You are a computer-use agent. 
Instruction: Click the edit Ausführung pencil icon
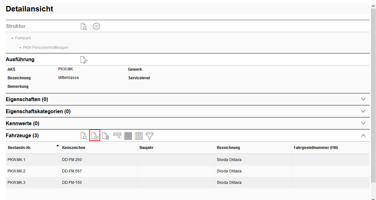coord(84,60)
